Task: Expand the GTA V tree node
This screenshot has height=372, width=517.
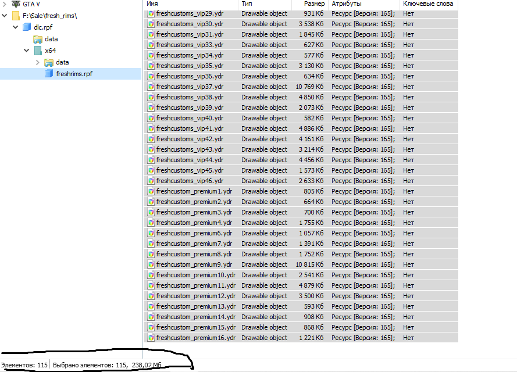Action: [x=5, y=4]
